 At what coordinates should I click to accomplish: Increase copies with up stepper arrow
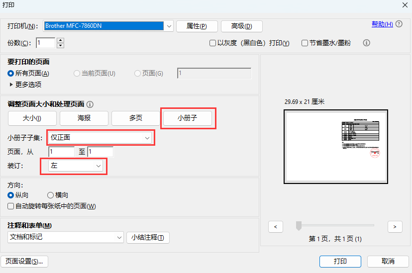click(x=61, y=40)
